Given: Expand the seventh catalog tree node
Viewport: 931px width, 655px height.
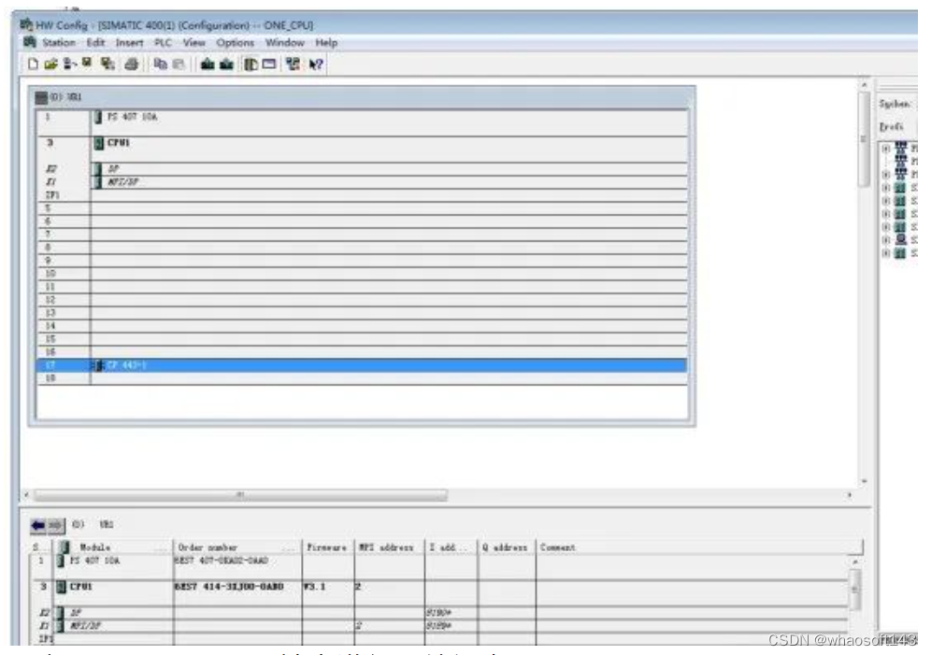Looking at the screenshot, I should [x=886, y=227].
